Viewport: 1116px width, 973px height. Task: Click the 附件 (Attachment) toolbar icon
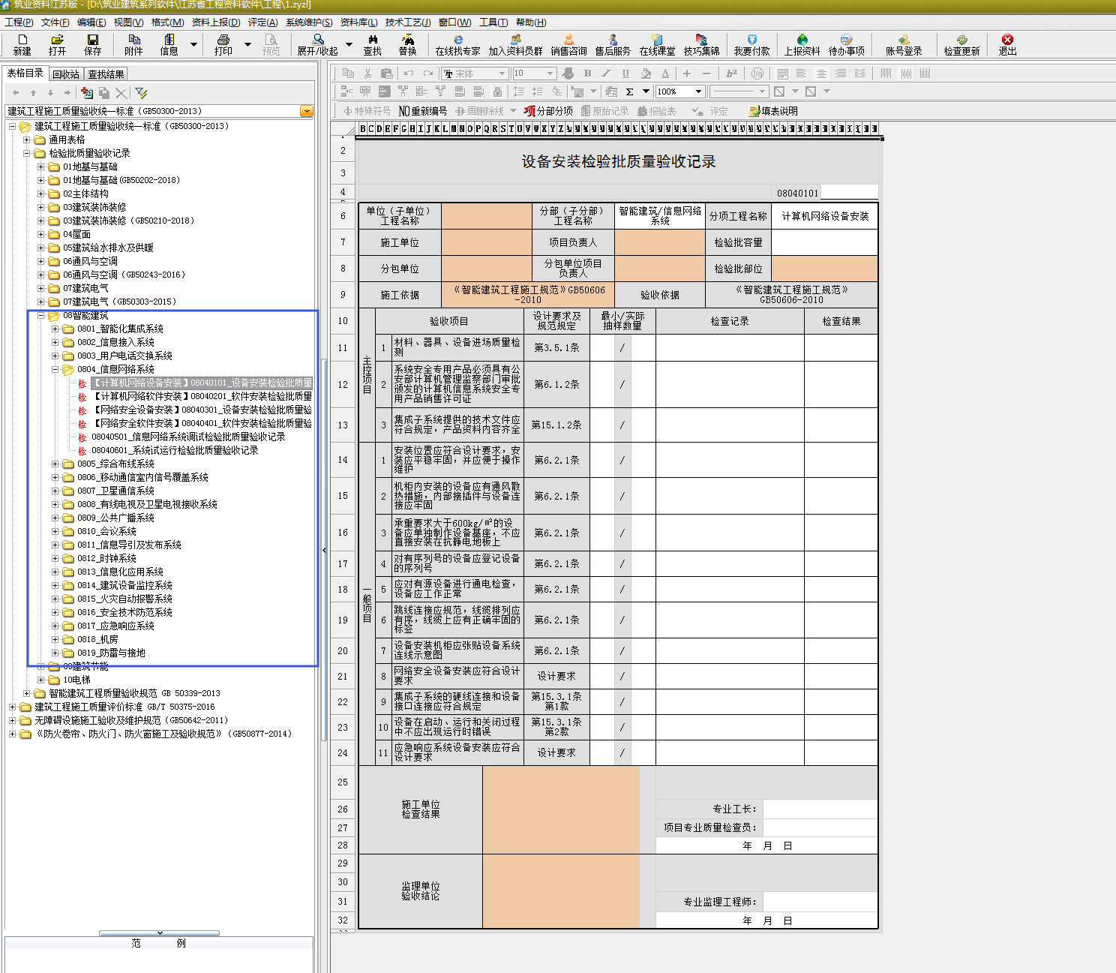pyautogui.click(x=134, y=45)
